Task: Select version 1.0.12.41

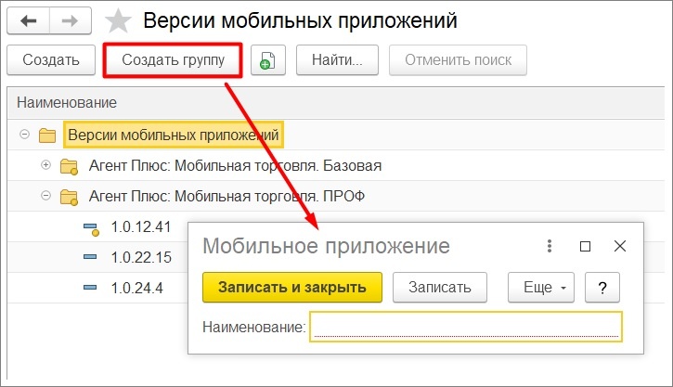Action: tap(141, 227)
